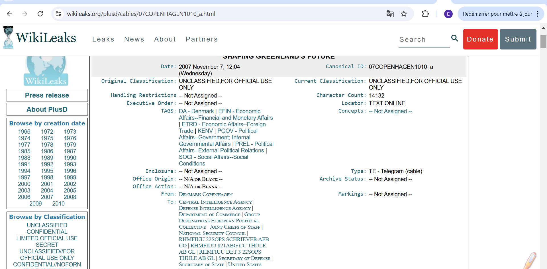Reload the page with the refresh icon
Image resolution: width=547 pixels, height=269 pixels.
pos(40,14)
